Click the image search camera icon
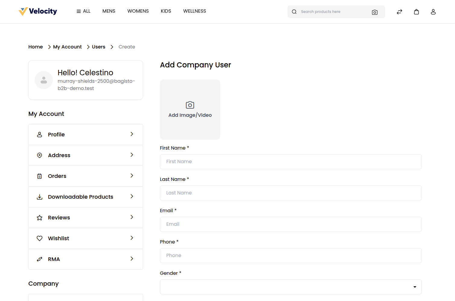 tap(374, 12)
